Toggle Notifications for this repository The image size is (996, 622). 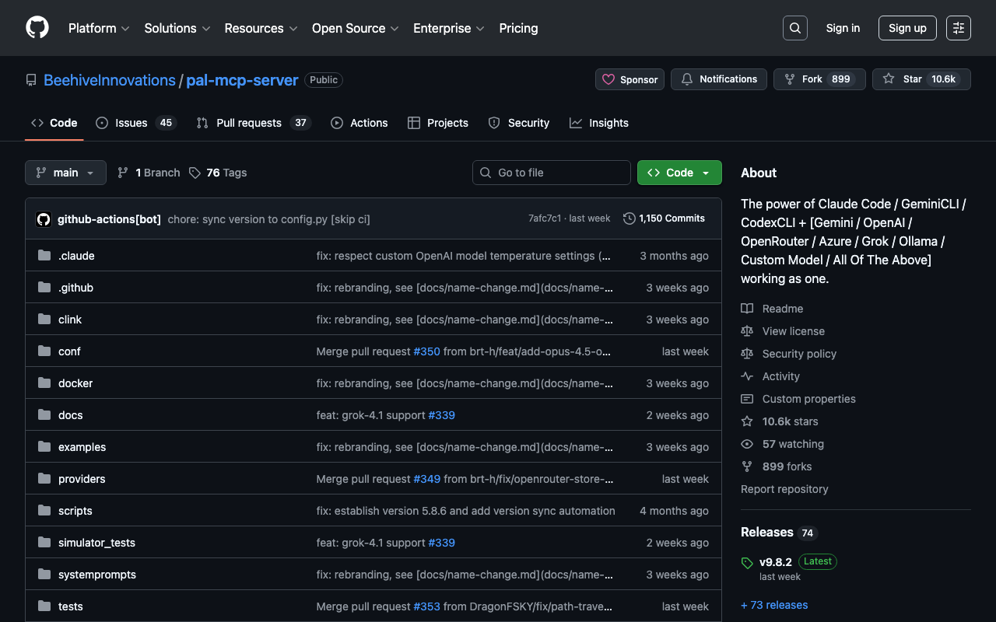pyautogui.click(x=718, y=79)
